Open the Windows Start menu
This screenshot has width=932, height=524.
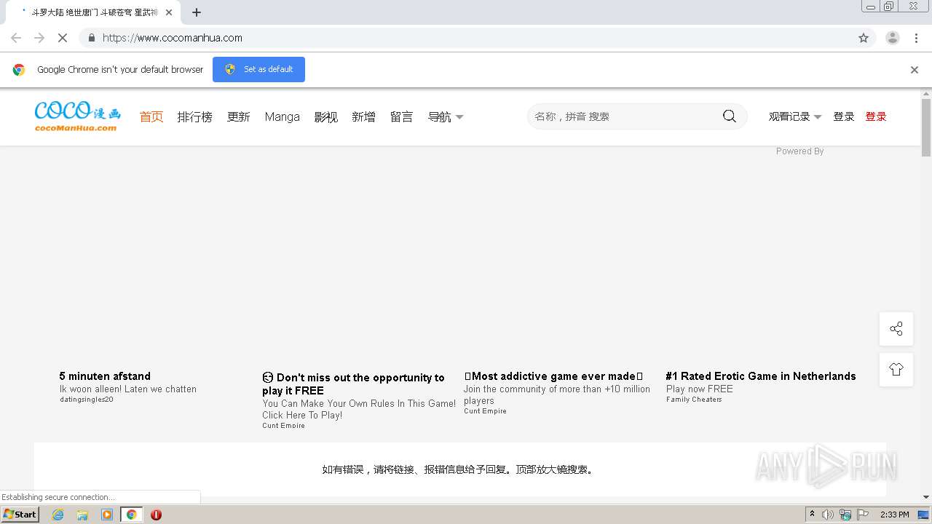(20, 515)
